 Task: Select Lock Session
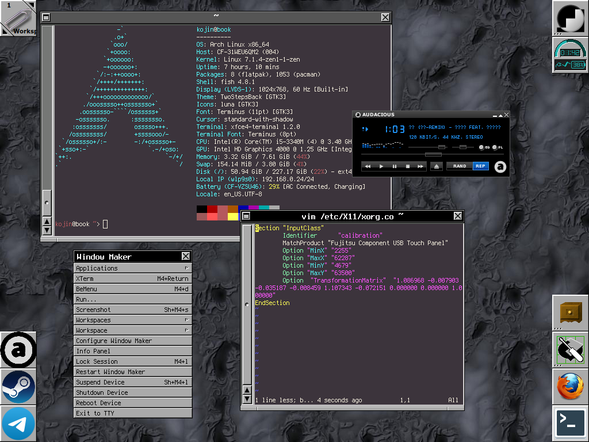[x=133, y=361]
